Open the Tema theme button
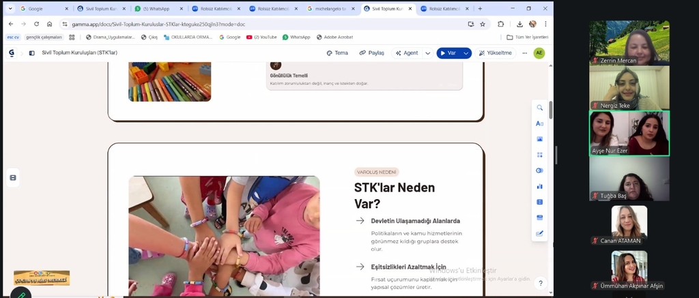The width and height of the screenshot is (699, 298). pos(337,53)
